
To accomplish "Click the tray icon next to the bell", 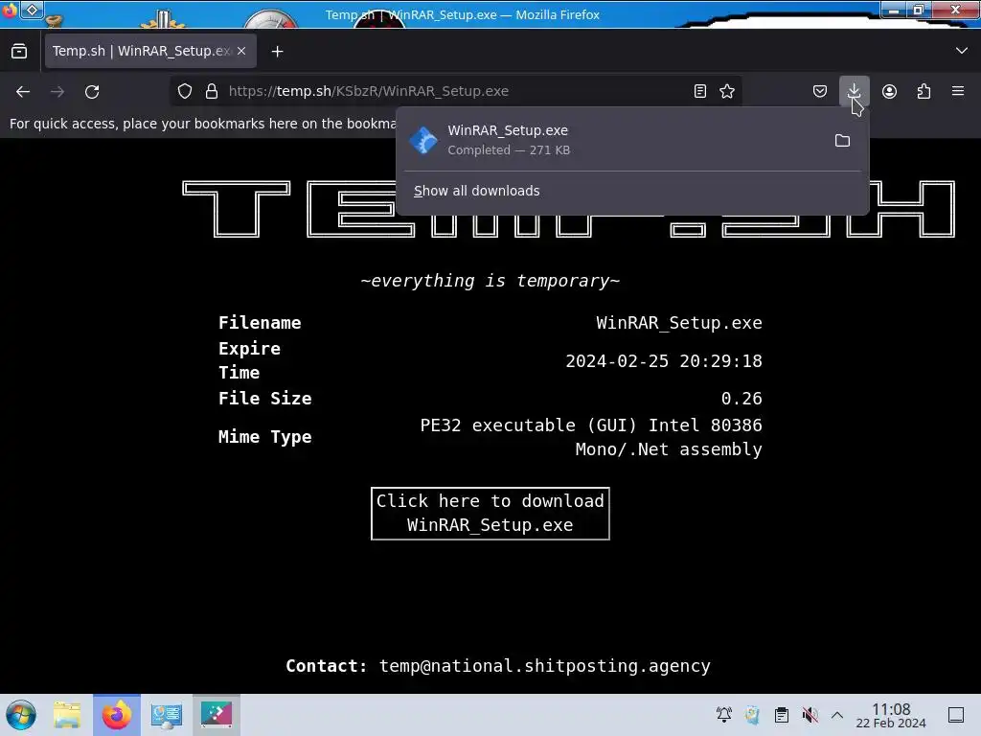I will tap(753, 715).
